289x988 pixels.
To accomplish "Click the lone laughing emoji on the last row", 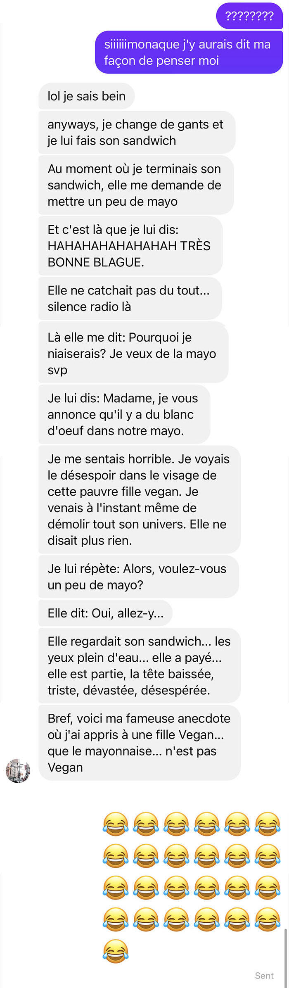I will 116,952.
